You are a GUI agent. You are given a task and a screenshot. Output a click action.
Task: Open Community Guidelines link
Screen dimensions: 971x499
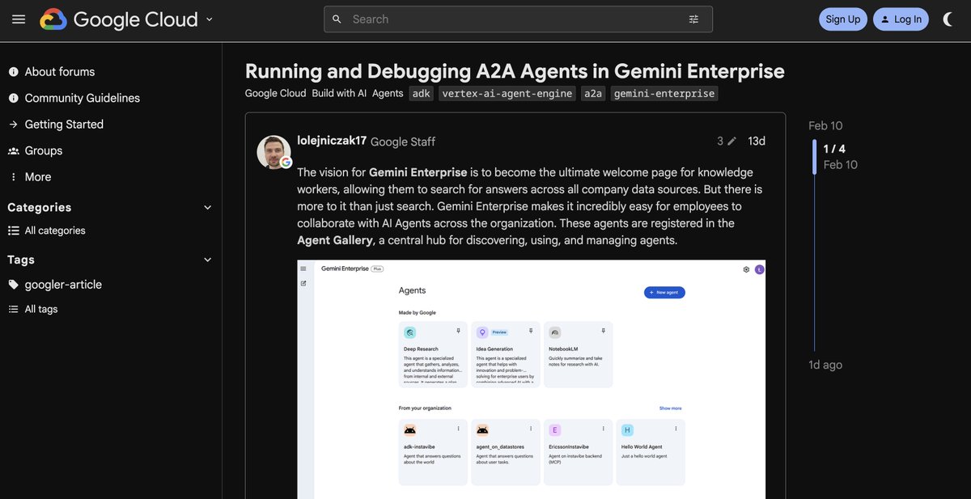coord(74,98)
